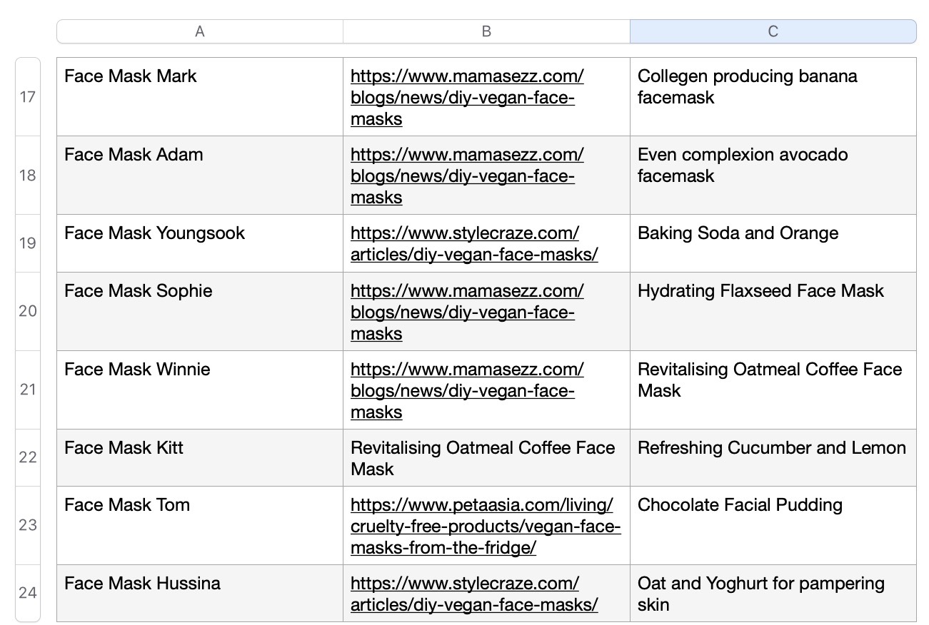Select column A header

coord(200,31)
